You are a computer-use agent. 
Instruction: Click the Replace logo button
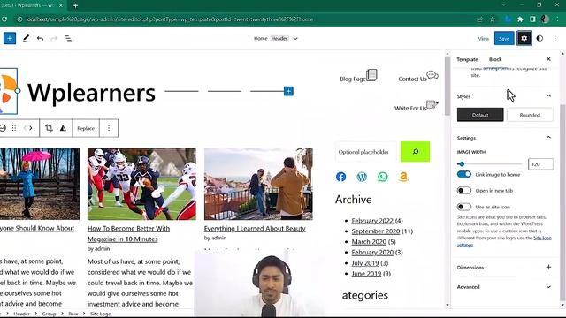pyautogui.click(x=86, y=128)
